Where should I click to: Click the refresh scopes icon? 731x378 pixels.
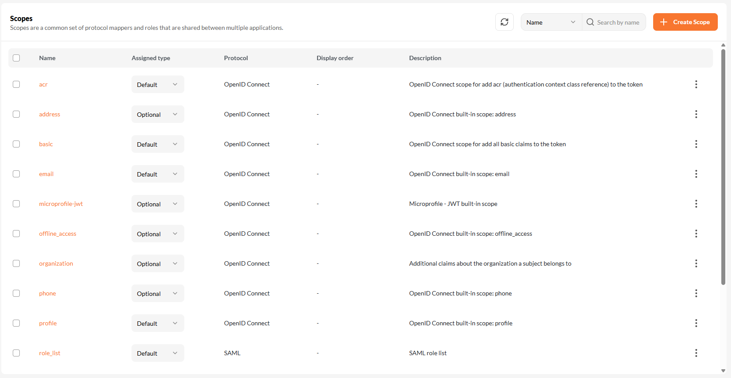click(504, 22)
